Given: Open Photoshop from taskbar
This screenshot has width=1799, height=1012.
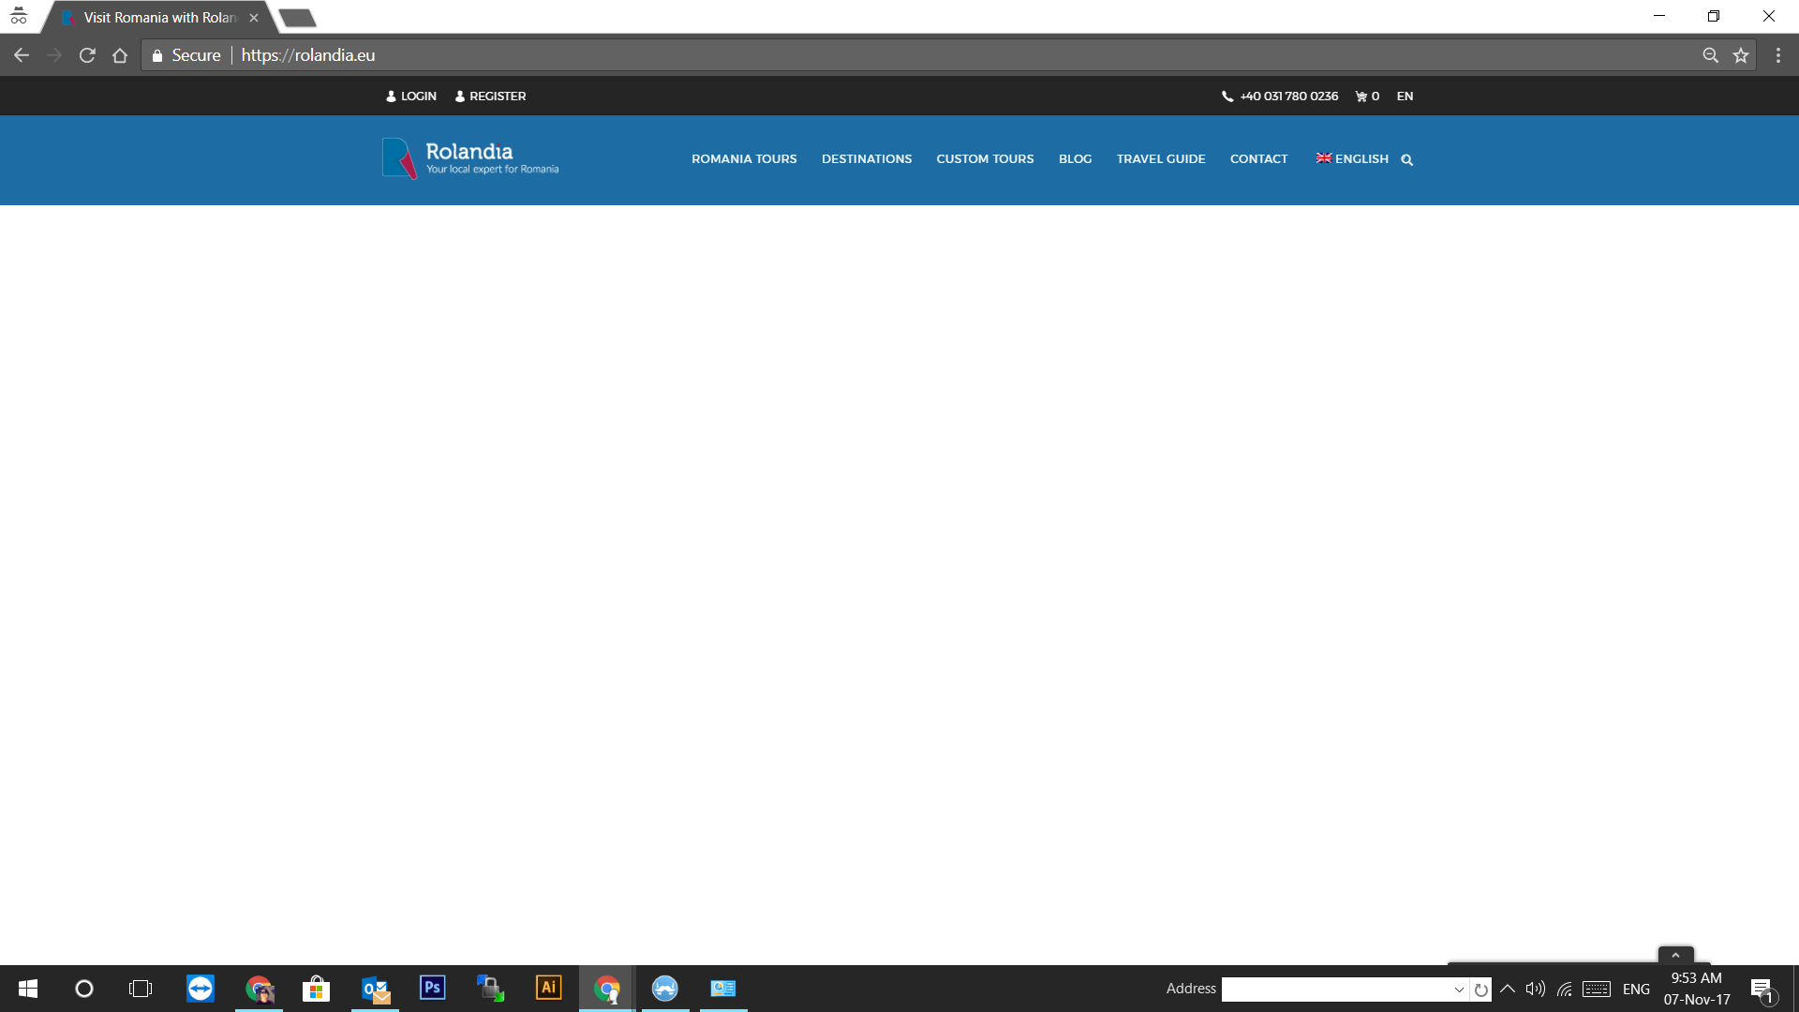Looking at the screenshot, I should tap(433, 989).
